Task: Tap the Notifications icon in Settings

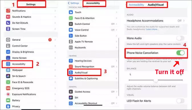Action: pyautogui.click(x=8, y=11)
